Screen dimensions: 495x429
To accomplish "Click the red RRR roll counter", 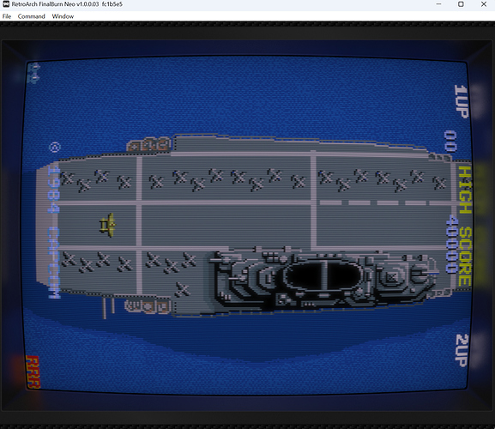I will (x=33, y=372).
